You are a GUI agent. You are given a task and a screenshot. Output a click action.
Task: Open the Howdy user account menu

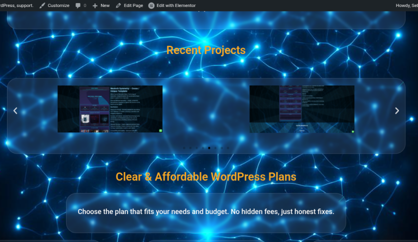click(407, 5)
